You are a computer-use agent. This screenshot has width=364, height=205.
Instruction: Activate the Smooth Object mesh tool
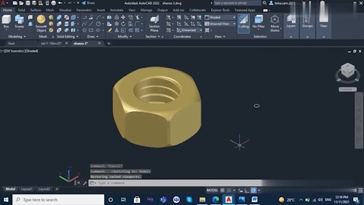(41, 23)
